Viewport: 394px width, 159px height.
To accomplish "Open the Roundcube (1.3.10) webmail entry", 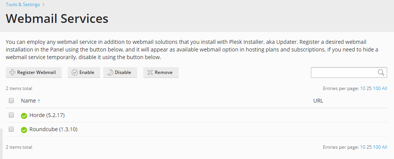I will 53,129.
